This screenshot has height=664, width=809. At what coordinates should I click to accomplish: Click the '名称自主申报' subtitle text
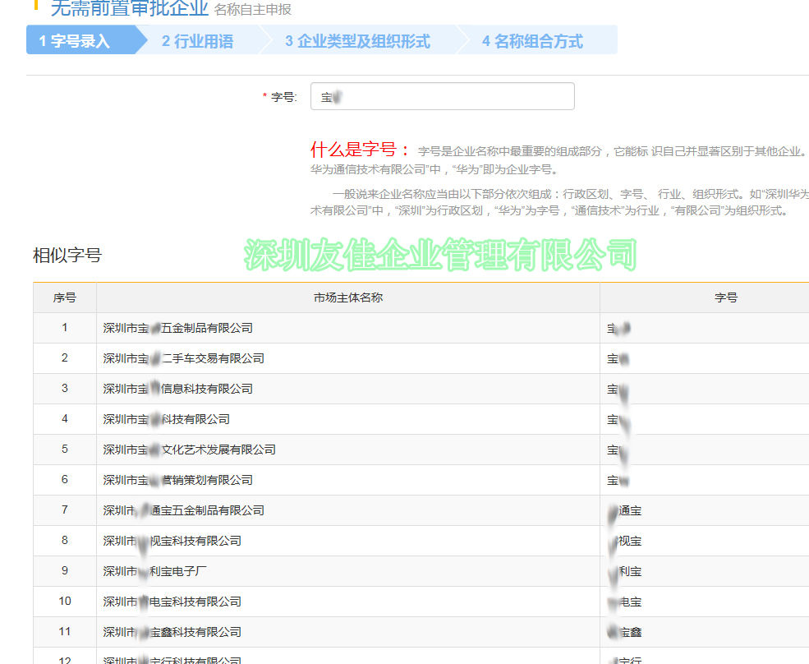252,10
